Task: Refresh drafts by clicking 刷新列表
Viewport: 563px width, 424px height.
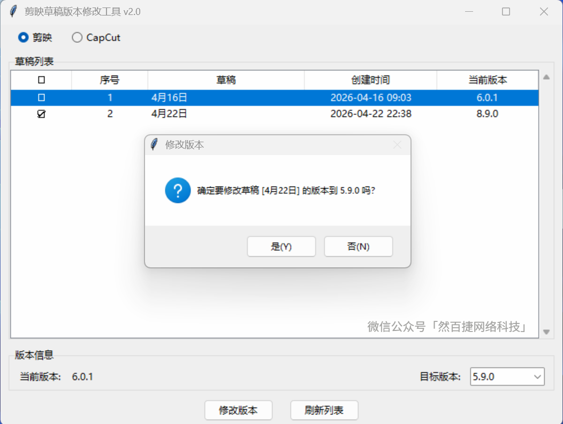Action: [x=324, y=410]
